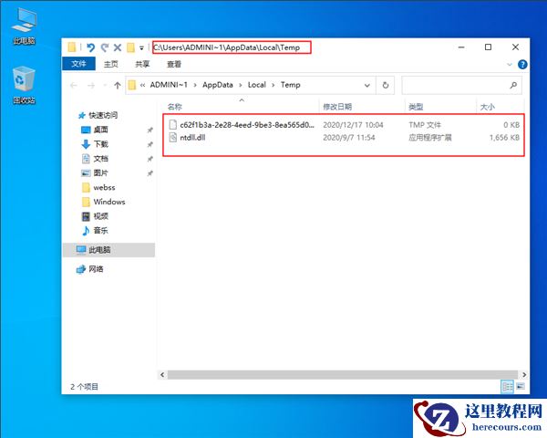Click the search magnifier icon

[x=513, y=85]
